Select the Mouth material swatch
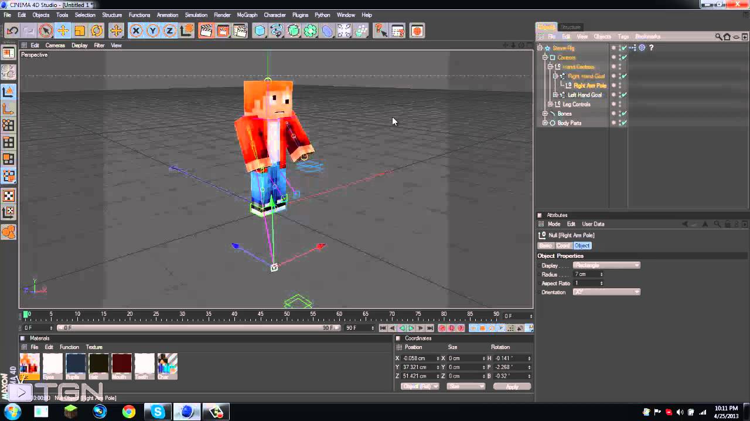 click(122, 367)
